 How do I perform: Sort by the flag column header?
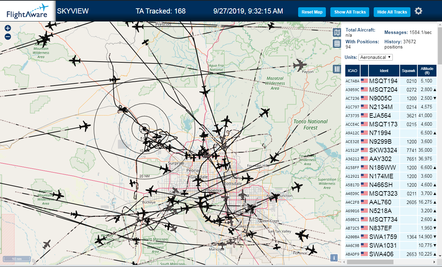point(364,71)
